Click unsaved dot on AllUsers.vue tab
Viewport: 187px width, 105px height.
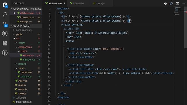tap(64, 3)
